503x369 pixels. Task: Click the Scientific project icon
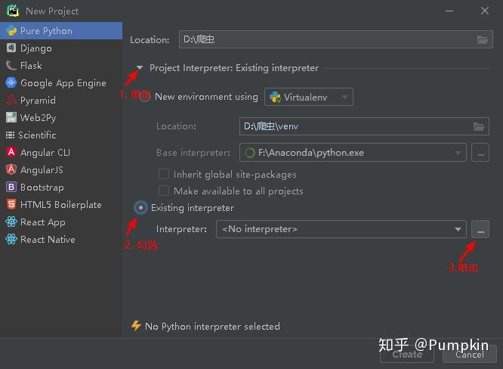(x=11, y=135)
